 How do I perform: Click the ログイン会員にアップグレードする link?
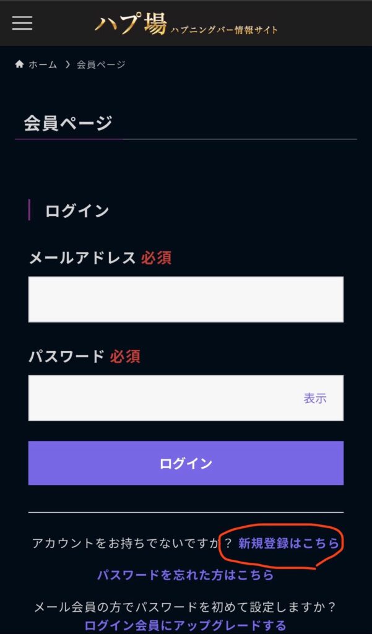[185, 625]
